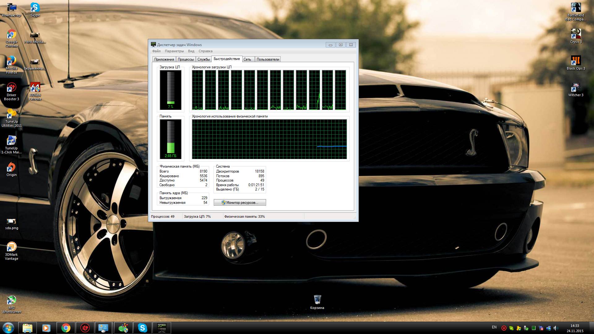Switch to the Службы tab
Image resolution: width=594 pixels, height=334 pixels.
(x=204, y=59)
